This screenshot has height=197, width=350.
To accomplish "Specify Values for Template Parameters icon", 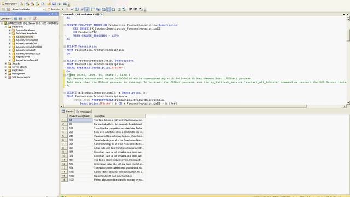I will coord(141,9).
